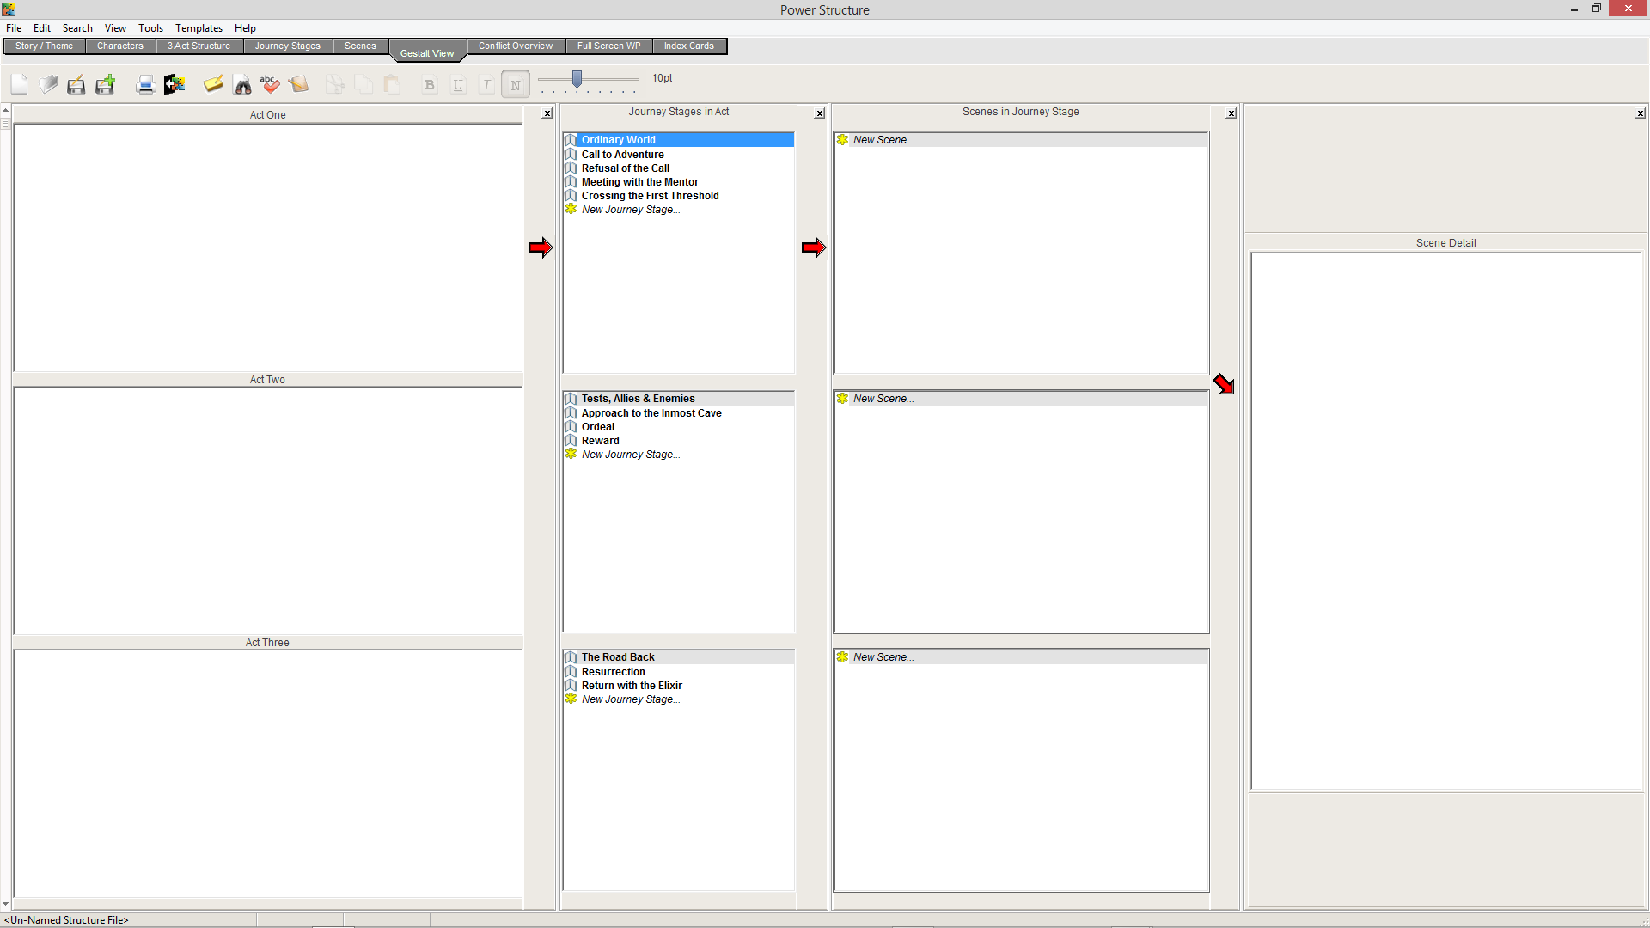
Task: Drag the font size slider to adjust
Action: click(576, 78)
